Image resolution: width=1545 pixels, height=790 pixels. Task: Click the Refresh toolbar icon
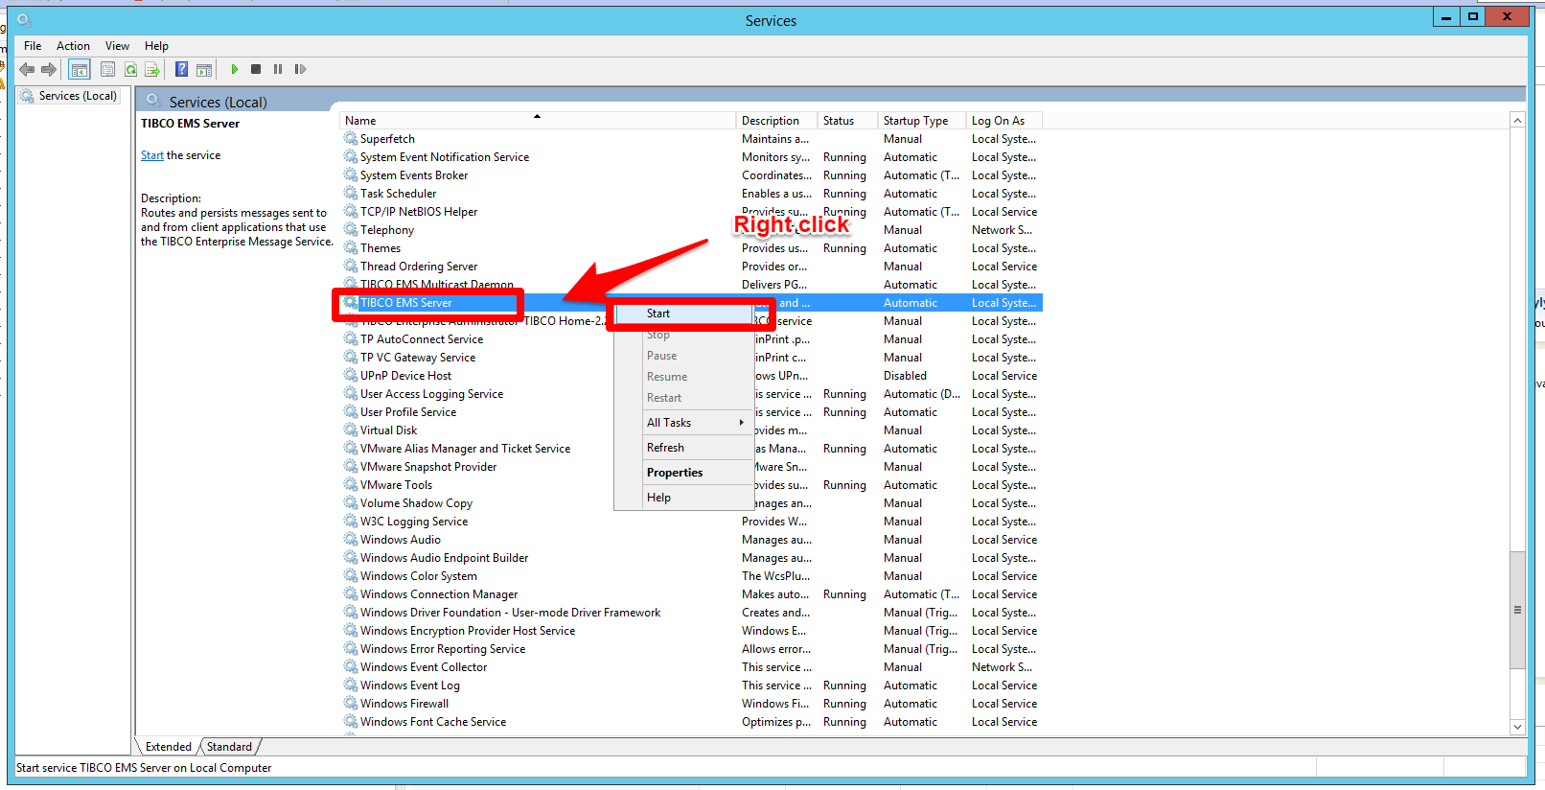(x=130, y=69)
